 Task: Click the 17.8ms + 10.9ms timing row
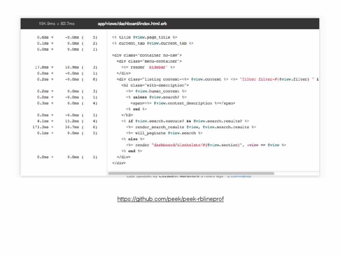click(x=66, y=67)
